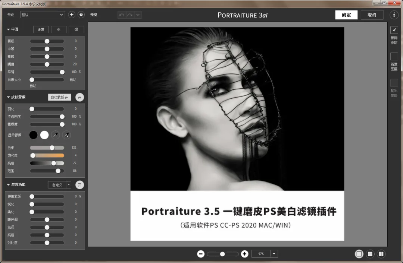Image resolution: width=403 pixels, height=263 pixels.
Task: Collapse the 皮肤蒙版 section
Action: (x=8, y=97)
